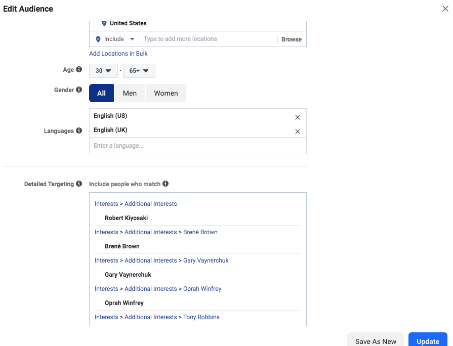Click Additional Interests in Brené Brown row
This screenshot has height=346, width=453.
tap(150, 232)
